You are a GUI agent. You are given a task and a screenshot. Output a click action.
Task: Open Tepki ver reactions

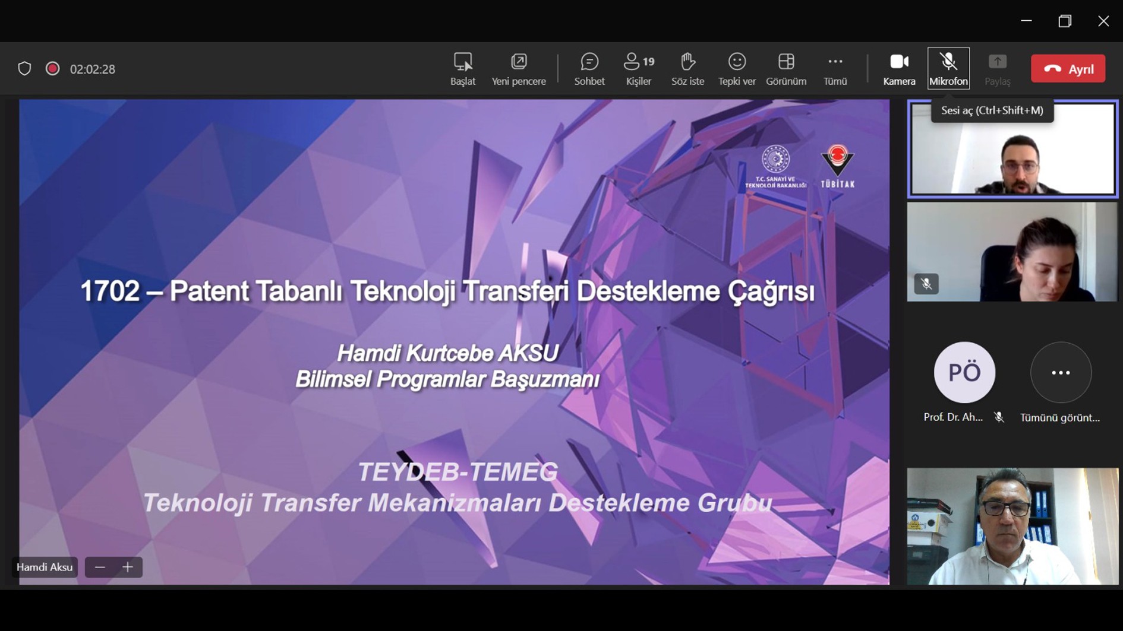[x=737, y=69]
